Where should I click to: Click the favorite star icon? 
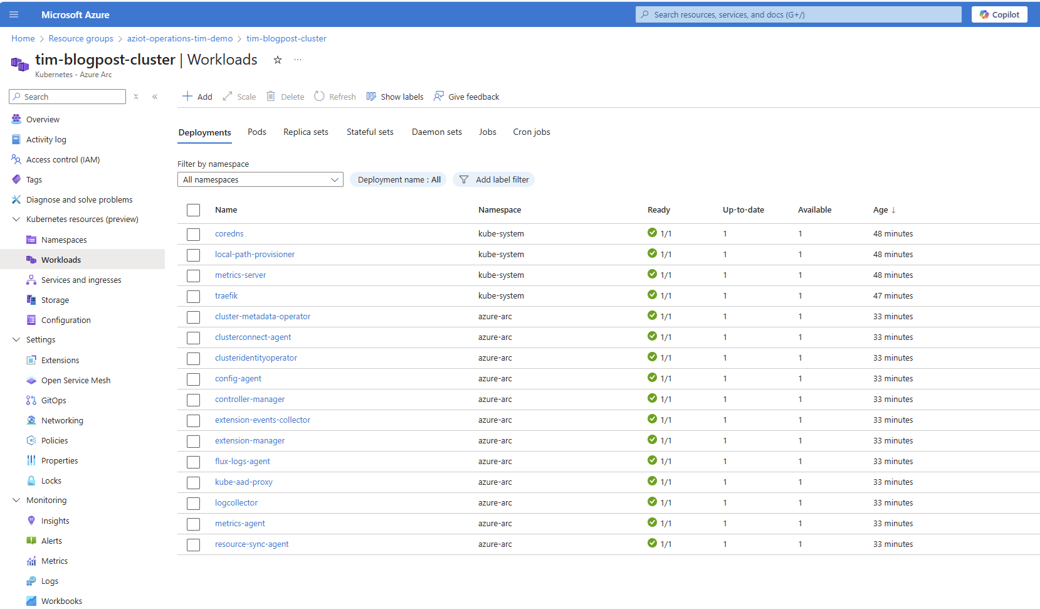click(278, 60)
